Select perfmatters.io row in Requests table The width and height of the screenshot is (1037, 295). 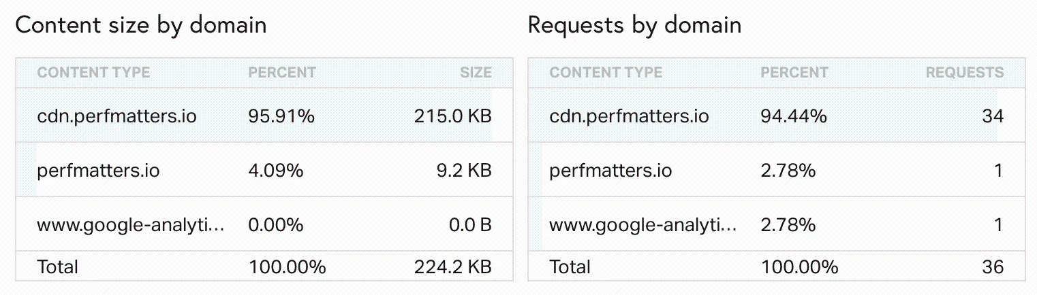pos(777,170)
